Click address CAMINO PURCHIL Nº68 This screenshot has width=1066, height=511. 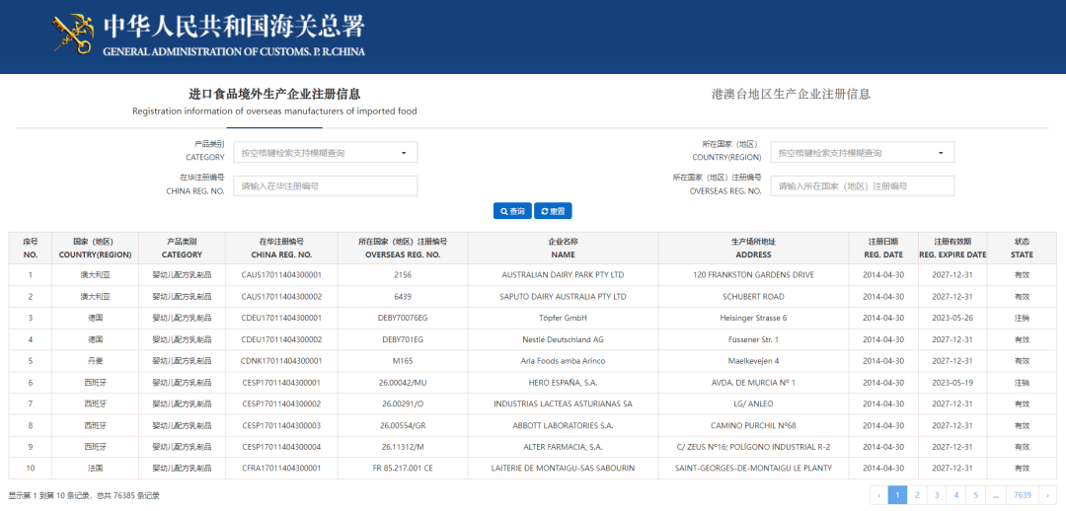tap(753, 425)
